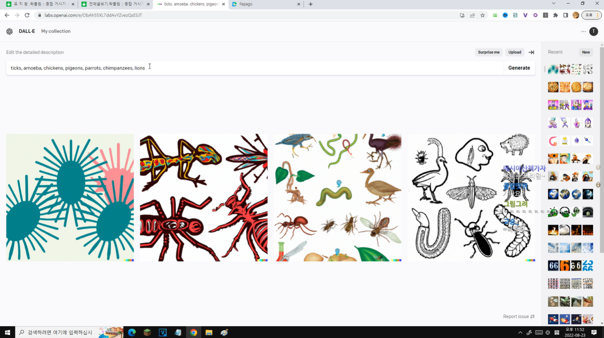This screenshot has height=338, width=604.
Task: Switch to the first browser tab
Action: (x=40, y=4)
